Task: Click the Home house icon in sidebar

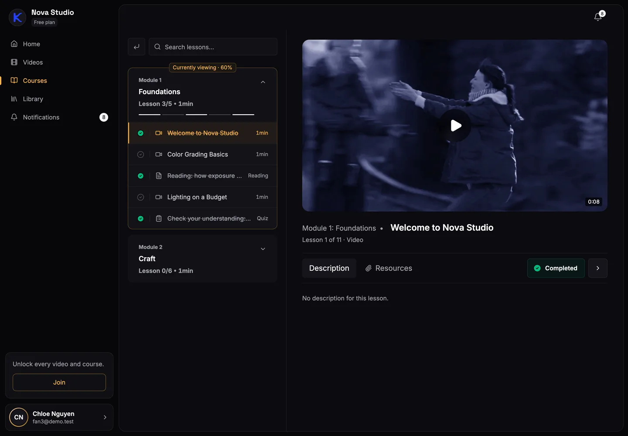Action: (x=14, y=44)
